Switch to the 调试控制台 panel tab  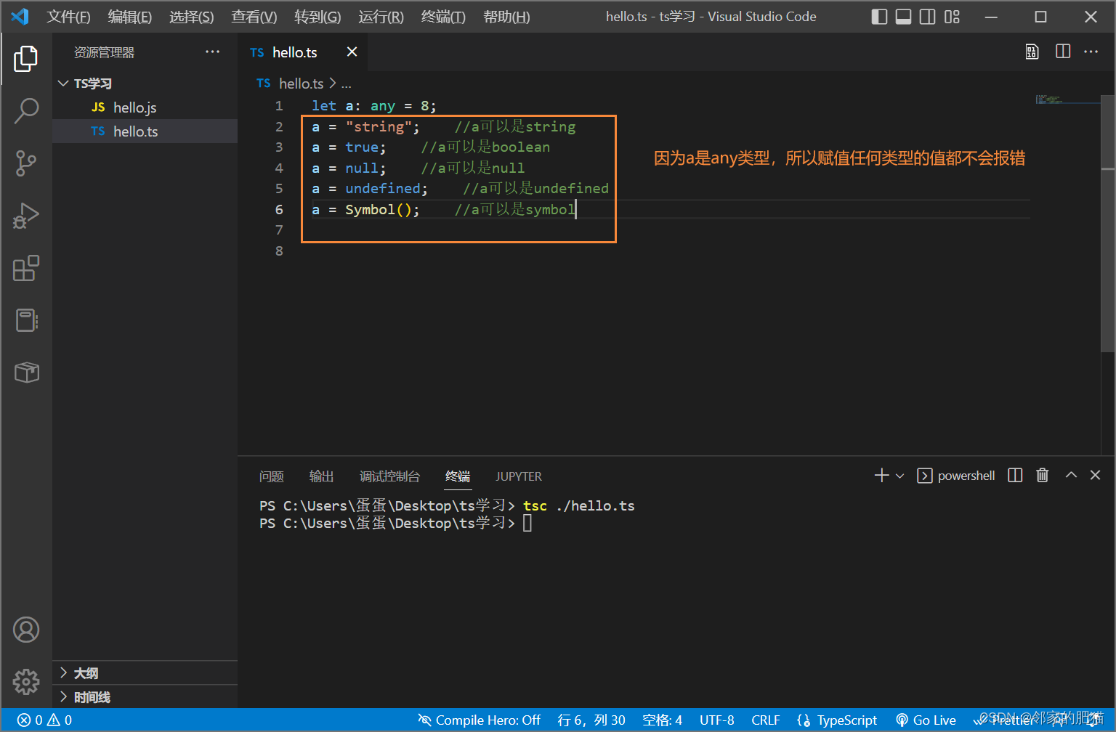(x=390, y=476)
